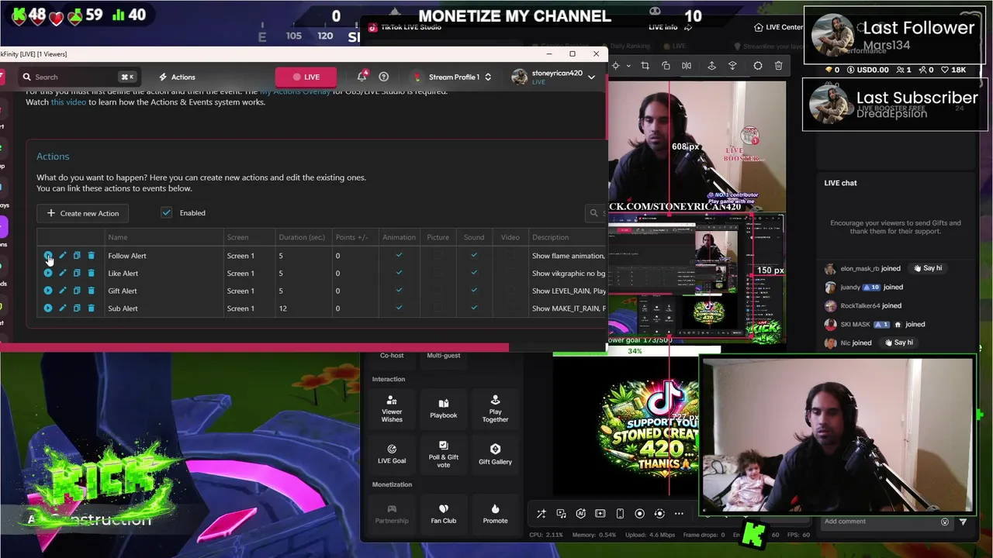The height and width of the screenshot is (558, 993).
Task: Open LIVE Goal interaction
Action: coord(392,454)
